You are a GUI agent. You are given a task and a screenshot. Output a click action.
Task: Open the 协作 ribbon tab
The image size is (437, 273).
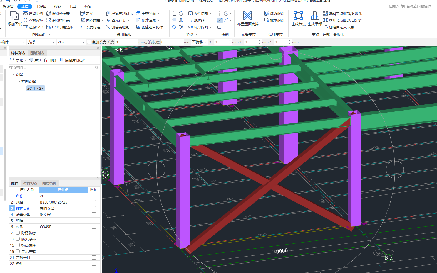87,6
